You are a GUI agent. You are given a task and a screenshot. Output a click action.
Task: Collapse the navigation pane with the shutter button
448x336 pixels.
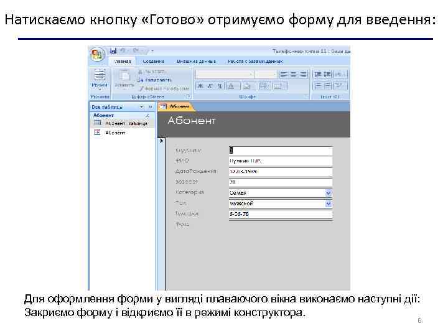point(151,107)
